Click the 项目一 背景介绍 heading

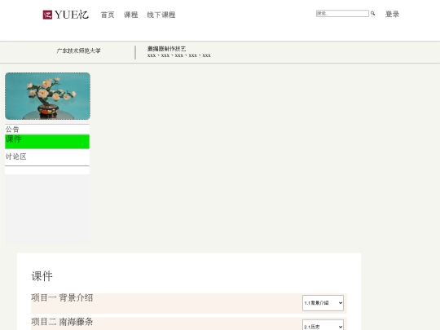click(62, 297)
